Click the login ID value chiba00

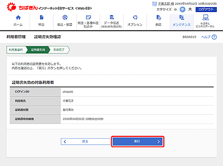pos(68,92)
